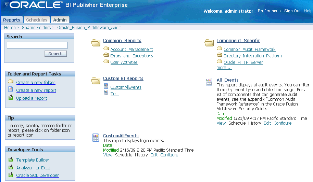Click the Directory Integration Platform folder icon
This screenshot has width=313, height=182.
[x=220, y=55]
